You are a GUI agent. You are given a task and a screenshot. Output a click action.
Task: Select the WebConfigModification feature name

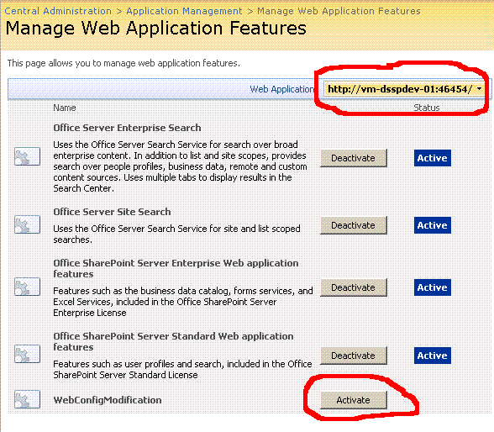point(108,400)
